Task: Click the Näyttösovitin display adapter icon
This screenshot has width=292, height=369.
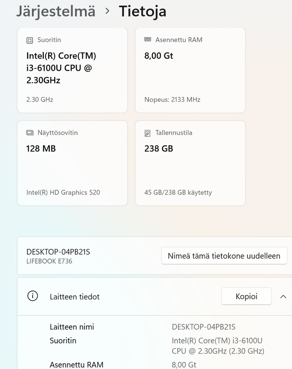Action: click(30, 133)
